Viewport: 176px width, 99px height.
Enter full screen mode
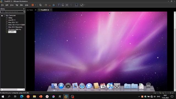tap(67, 5)
